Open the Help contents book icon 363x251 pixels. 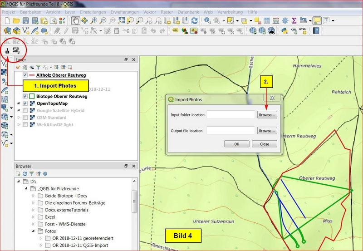pyautogui.click(x=316, y=30)
